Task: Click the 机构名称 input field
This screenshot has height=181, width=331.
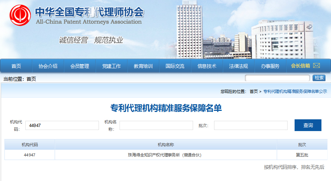Action: [x=156, y=126]
